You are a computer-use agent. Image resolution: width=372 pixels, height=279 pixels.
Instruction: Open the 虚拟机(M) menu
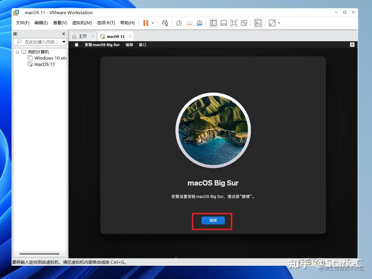(82, 23)
